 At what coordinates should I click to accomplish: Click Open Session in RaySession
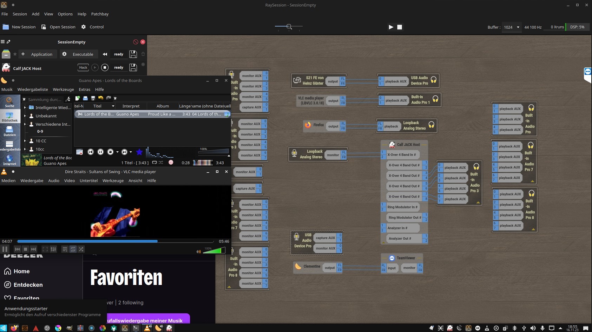point(58,27)
